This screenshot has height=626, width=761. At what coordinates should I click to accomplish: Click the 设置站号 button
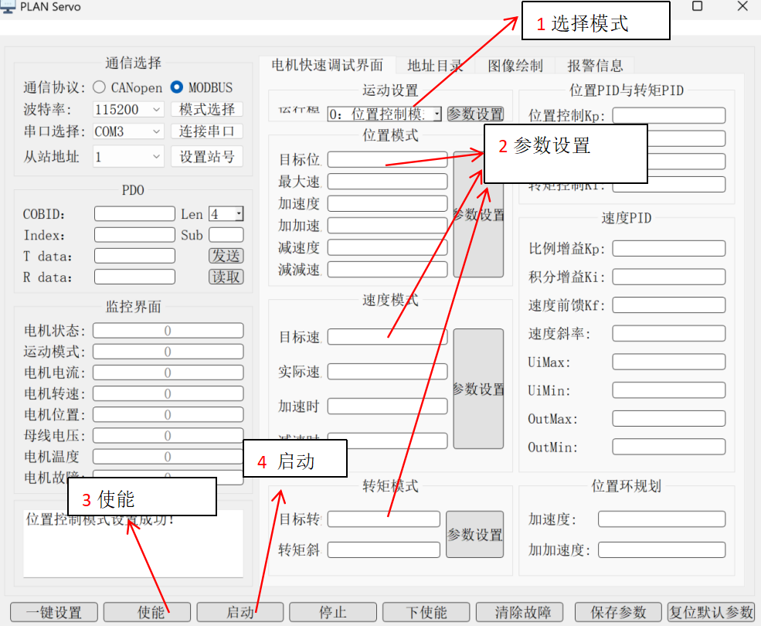pyautogui.click(x=207, y=156)
